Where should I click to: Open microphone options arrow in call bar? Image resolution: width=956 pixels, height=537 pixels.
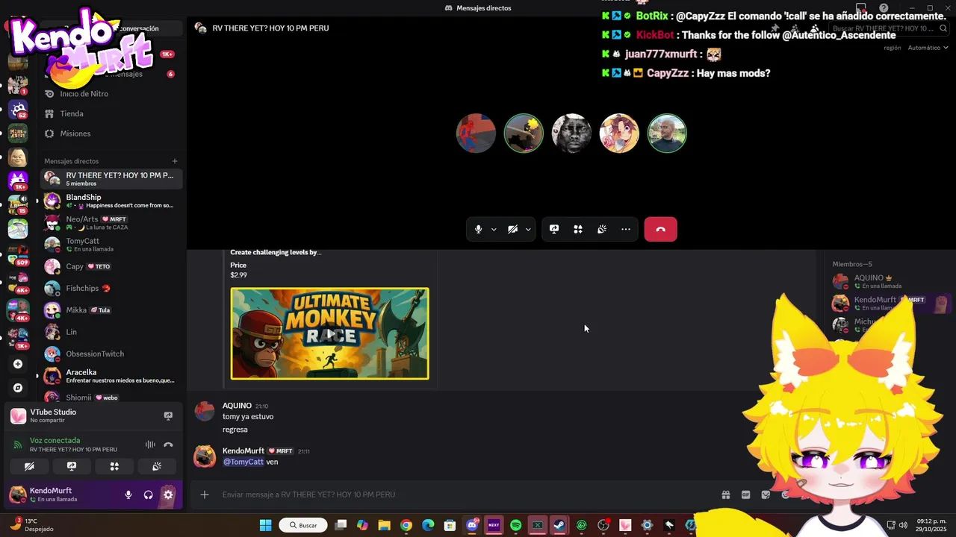pos(494,230)
